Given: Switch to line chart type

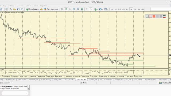Looking at the screenshot, I should pos(70,9).
